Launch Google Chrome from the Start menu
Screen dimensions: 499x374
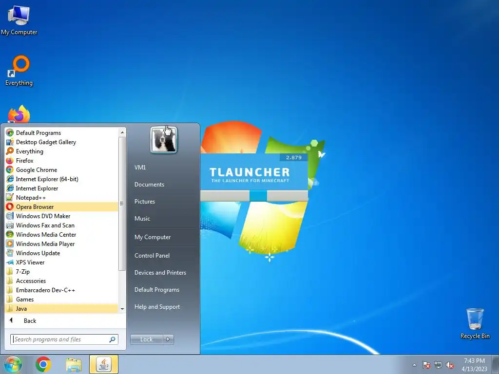click(61, 169)
